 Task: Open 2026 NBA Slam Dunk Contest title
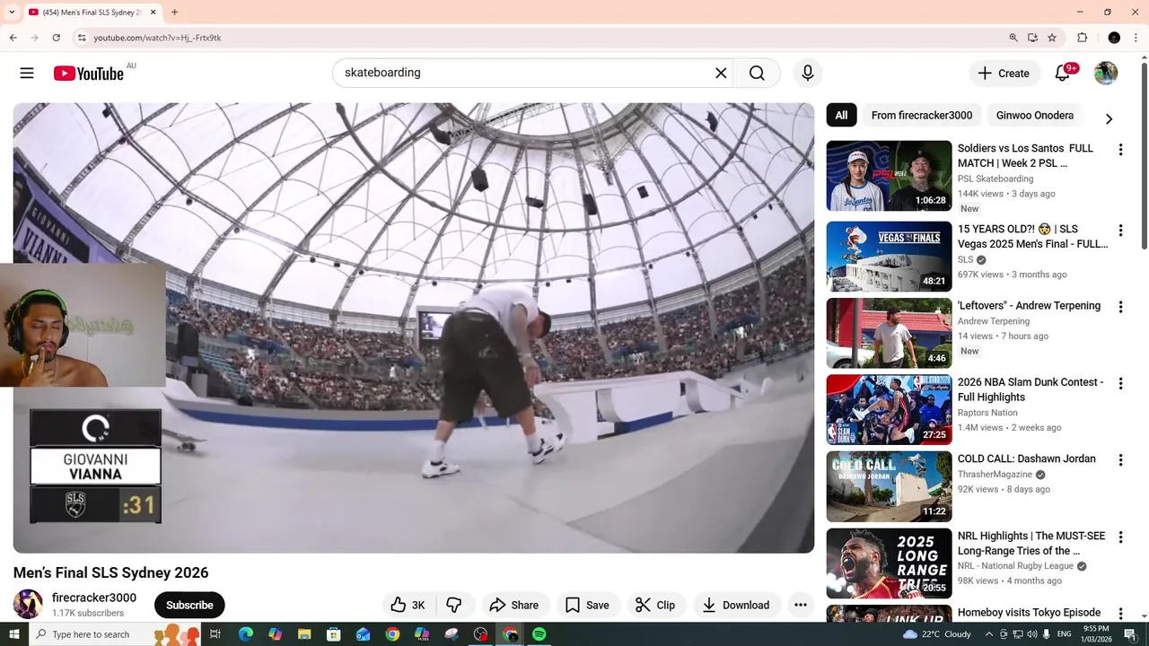click(x=1031, y=389)
